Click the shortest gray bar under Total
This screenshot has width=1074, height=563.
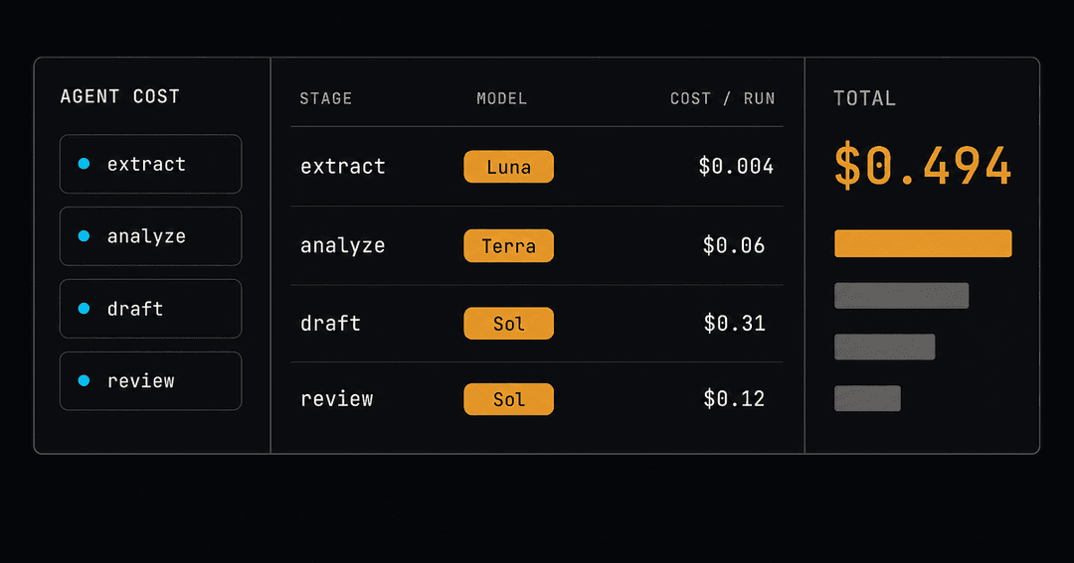[867, 398]
